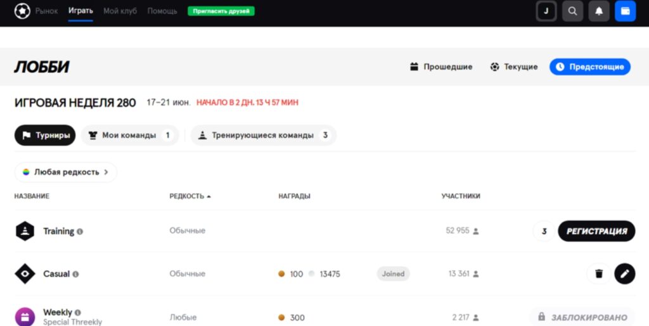Click the date range 17–21 июн.

tap(169, 103)
